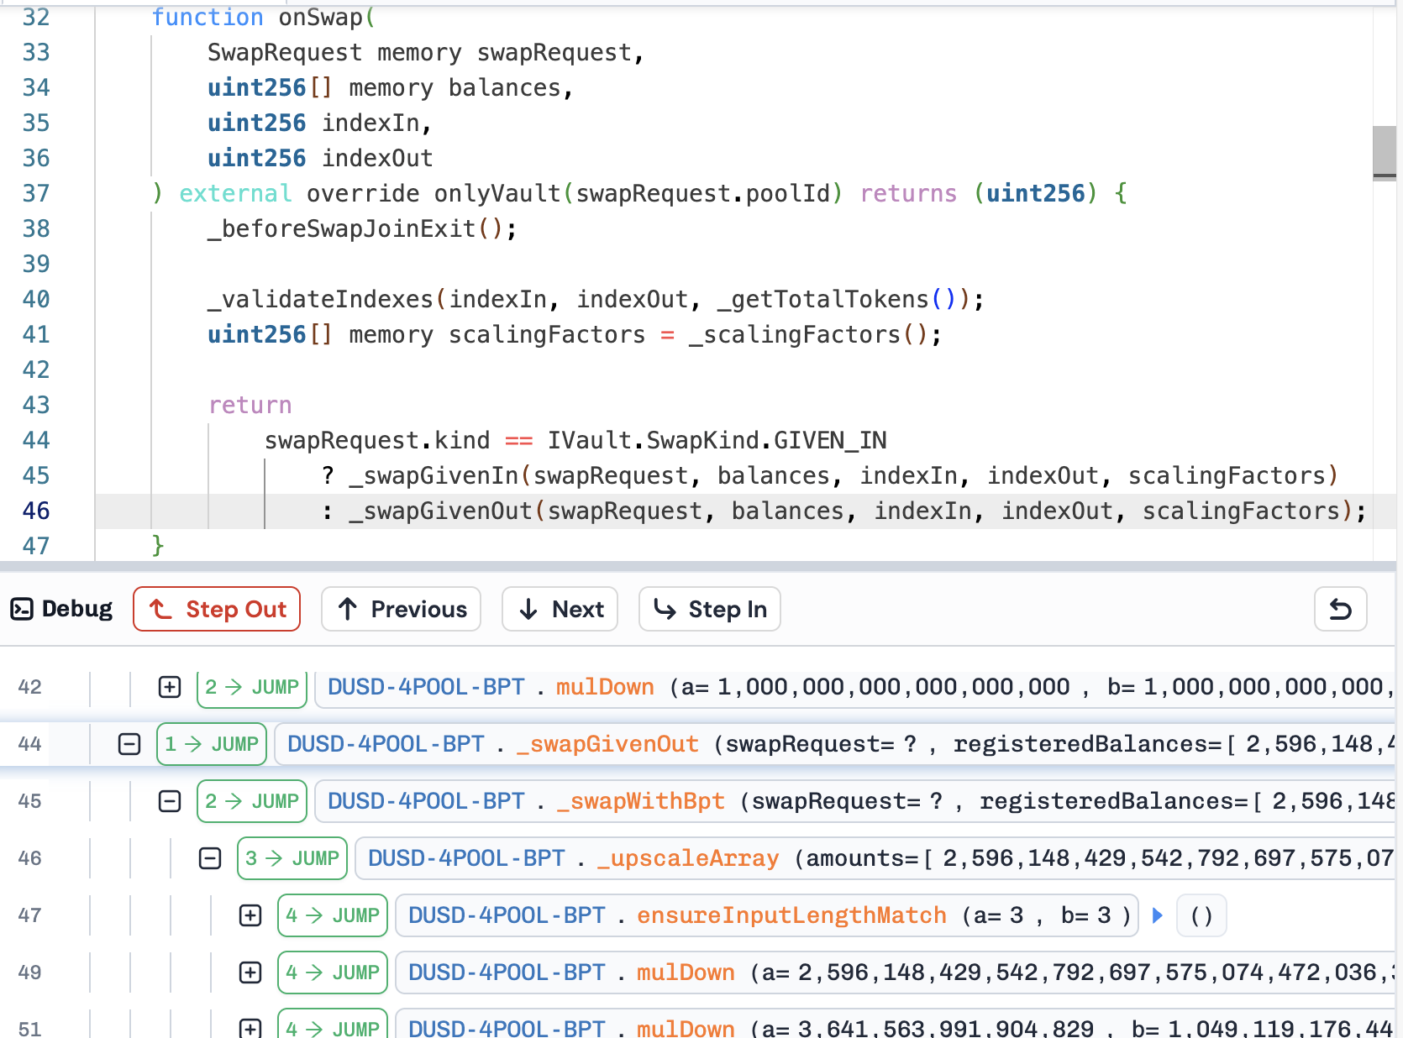1403x1038 pixels.
Task: Expand the ensureInputLengthMatch trace row
Action: click(250, 915)
